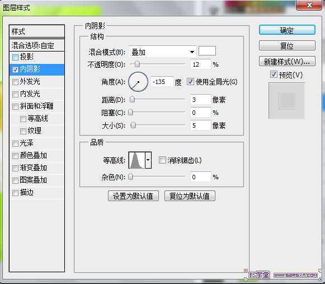Viewport: 325px width, 284px height.
Task: Click the opacity value field showing 12
Action: pyautogui.click(x=200, y=64)
